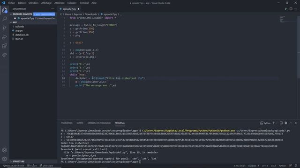Open the Exécuter menu
Screen dimensions: 300x168
click(x=72, y=3)
